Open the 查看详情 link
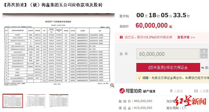This screenshot has height=112, width=209. 186,37
